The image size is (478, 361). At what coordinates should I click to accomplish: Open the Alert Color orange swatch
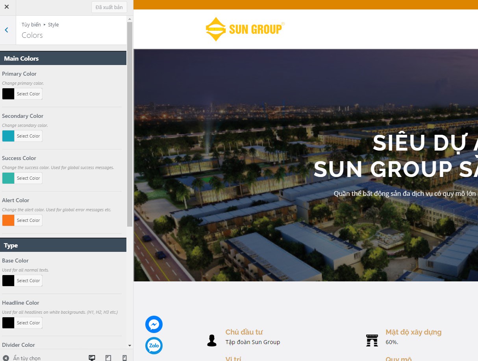coord(8,220)
